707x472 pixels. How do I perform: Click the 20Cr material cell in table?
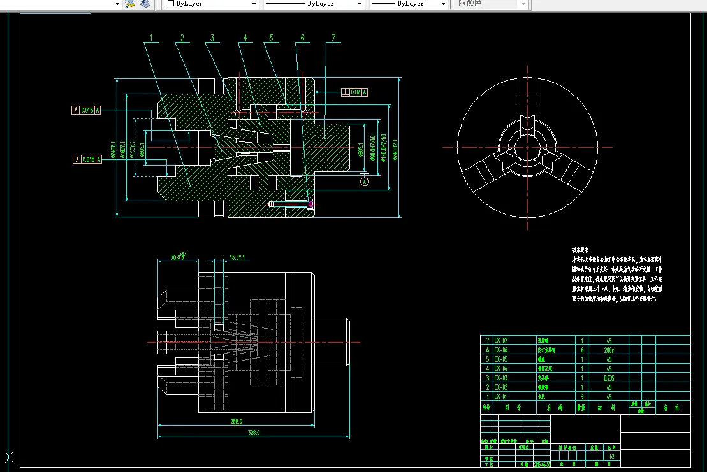[608, 350]
